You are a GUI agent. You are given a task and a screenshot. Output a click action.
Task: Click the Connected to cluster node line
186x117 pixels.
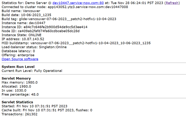[x=65, y=7]
